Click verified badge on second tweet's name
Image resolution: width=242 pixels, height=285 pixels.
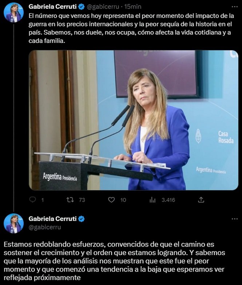coord(82,219)
